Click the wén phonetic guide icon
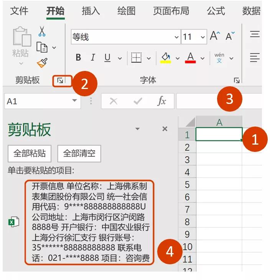 click(x=219, y=58)
